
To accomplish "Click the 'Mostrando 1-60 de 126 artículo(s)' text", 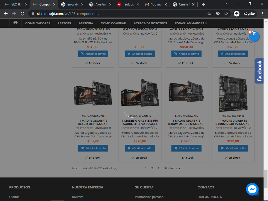I will [x=95, y=168].
